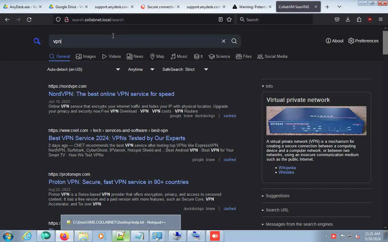Clear the search query with X icon
The height and width of the screenshot is (242, 388).
pos(223,41)
